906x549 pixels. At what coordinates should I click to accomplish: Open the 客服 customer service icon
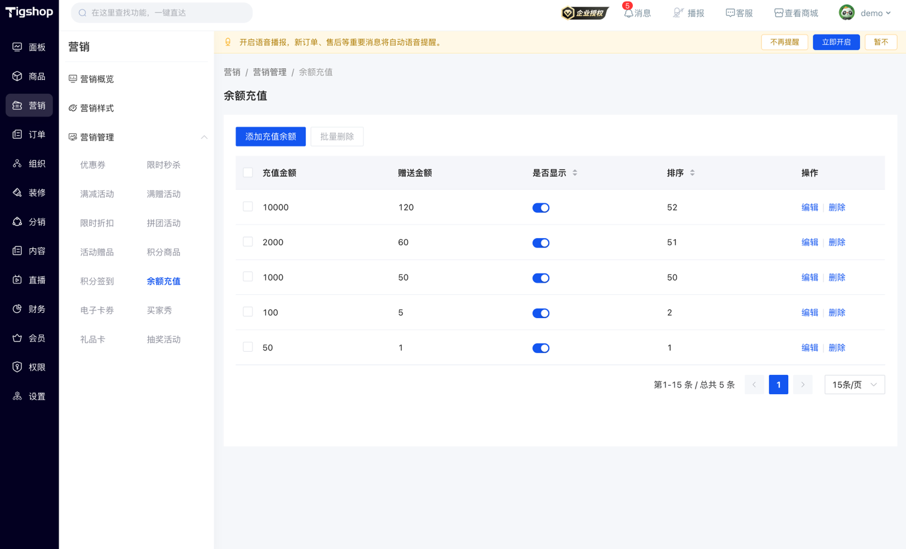[730, 13]
